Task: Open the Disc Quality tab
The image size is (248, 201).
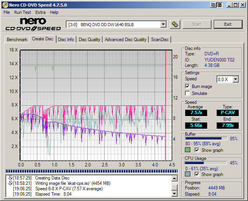Action: pyautogui.click(x=90, y=40)
